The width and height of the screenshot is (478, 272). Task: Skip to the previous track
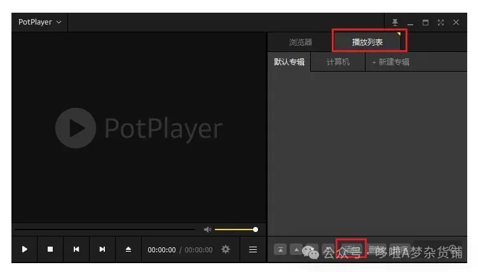[76, 250]
